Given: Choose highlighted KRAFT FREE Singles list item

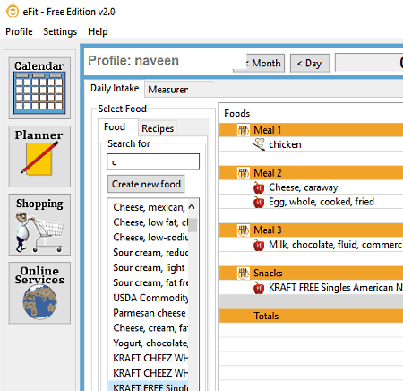Looking at the screenshot, I should click(149, 387).
